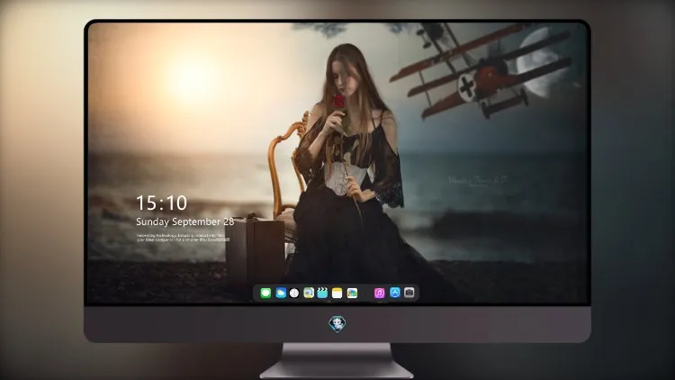Open the yellow Notes app in dock
675x380 pixels.
coord(337,293)
